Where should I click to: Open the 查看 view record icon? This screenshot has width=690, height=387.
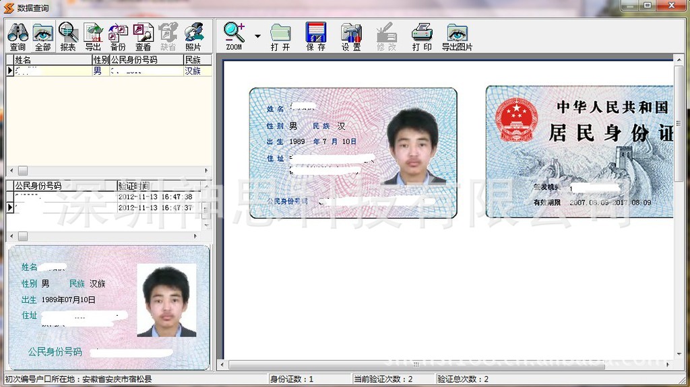pos(143,36)
